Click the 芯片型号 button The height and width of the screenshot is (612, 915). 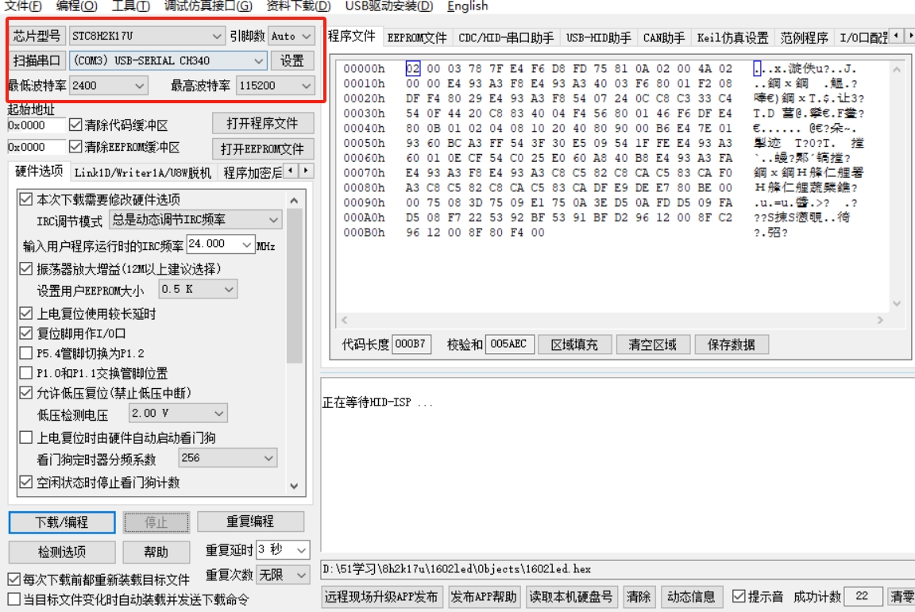[37, 37]
